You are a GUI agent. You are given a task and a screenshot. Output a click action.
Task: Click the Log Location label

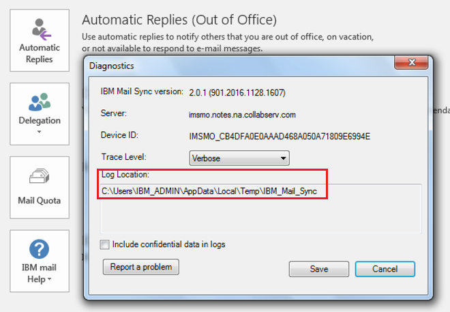tap(125, 174)
